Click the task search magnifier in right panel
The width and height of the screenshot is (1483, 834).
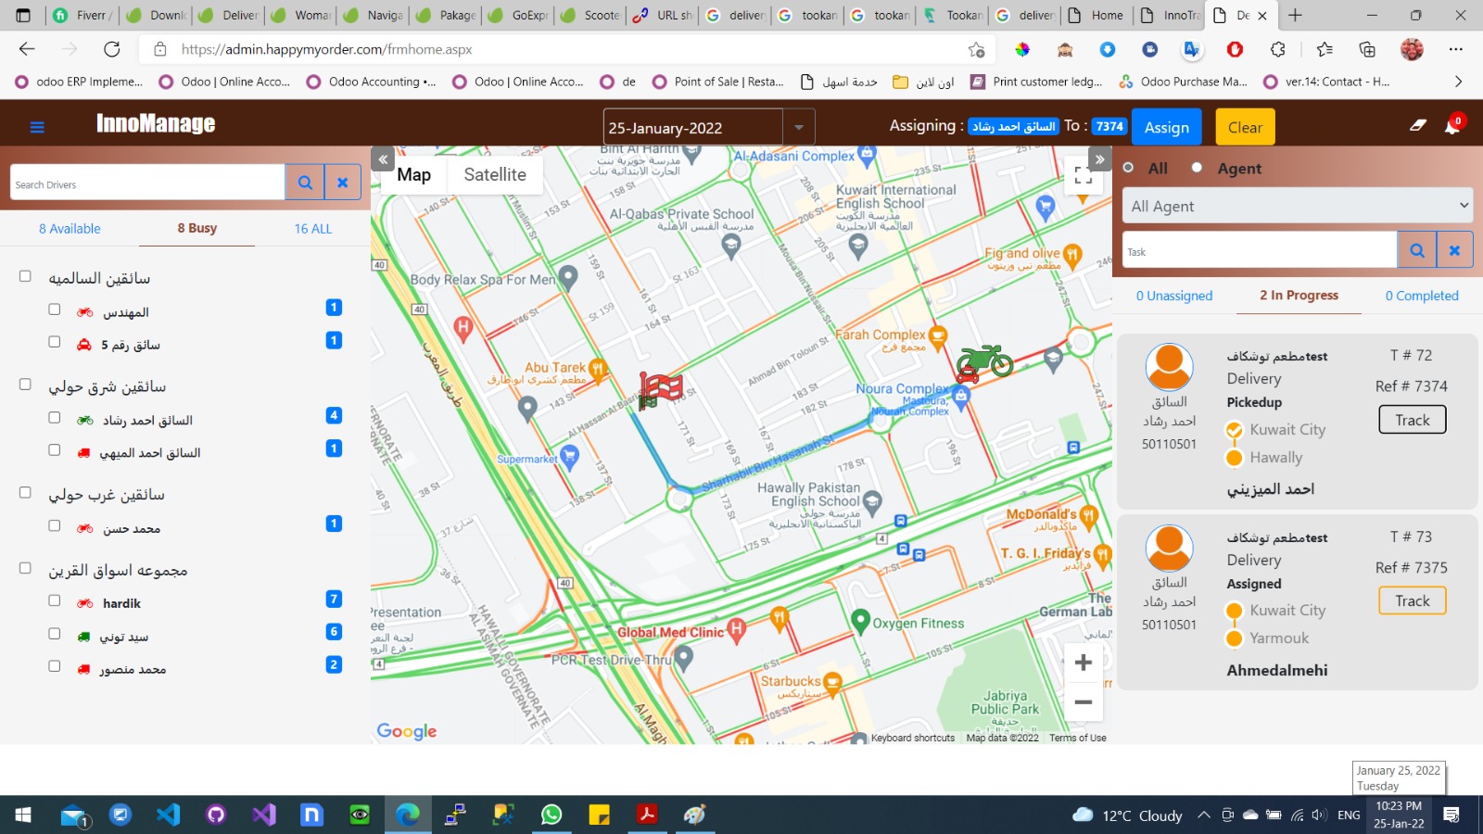click(1416, 249)
